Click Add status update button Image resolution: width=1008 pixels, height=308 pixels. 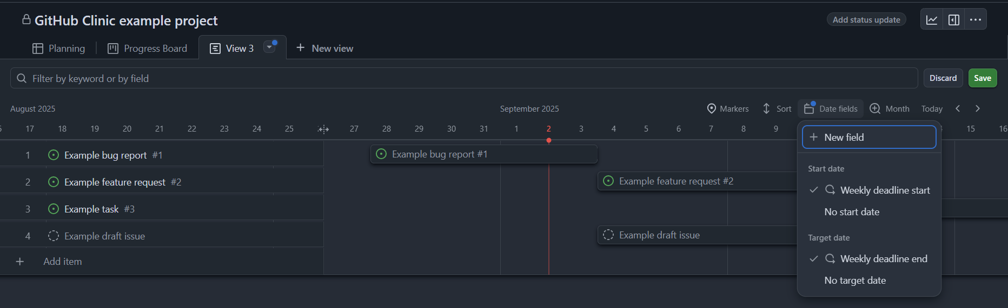(866, 19)
